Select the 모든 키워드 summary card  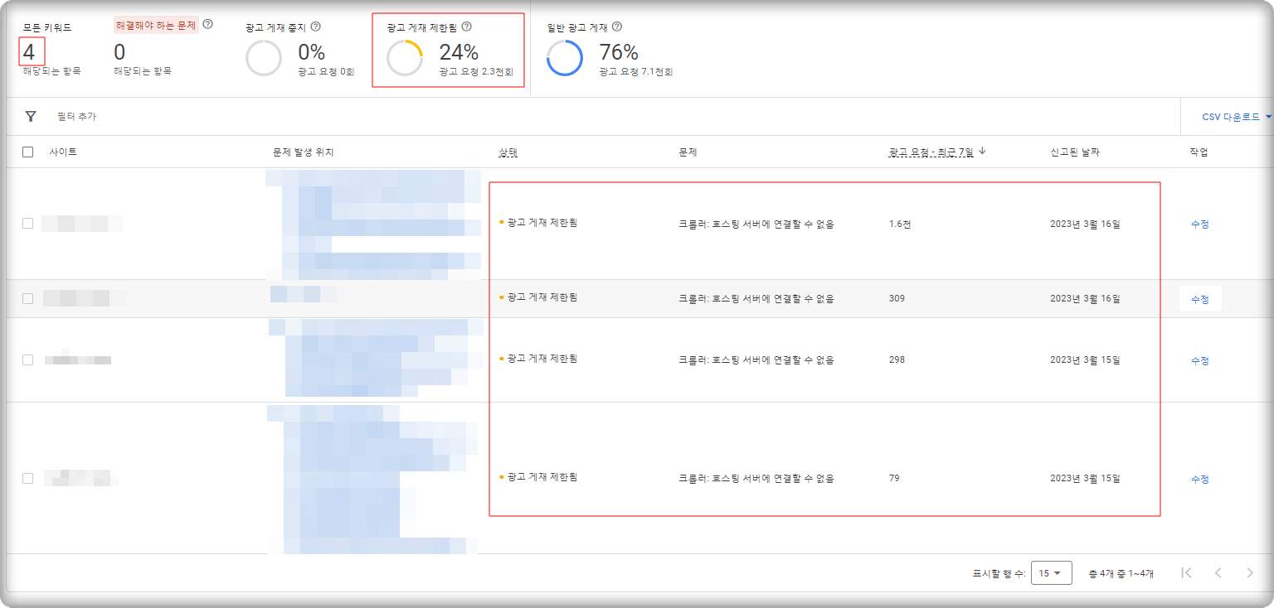(x=50, y=50)
